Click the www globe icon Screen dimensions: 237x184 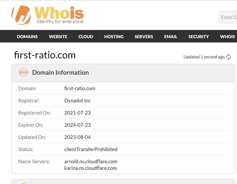click(x=23, y=72)
